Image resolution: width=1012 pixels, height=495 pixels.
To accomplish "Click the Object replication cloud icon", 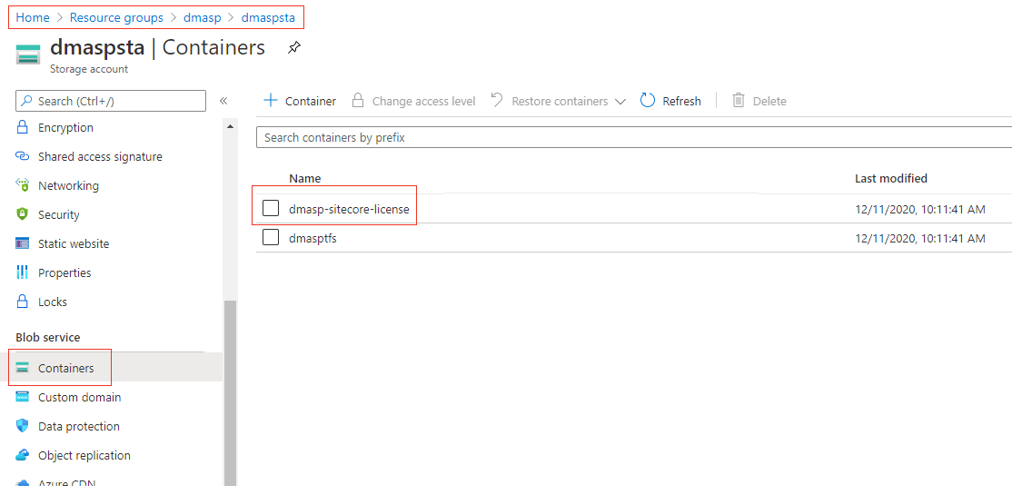I will 23,455.
